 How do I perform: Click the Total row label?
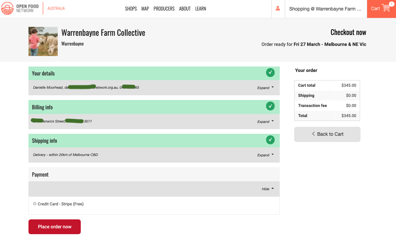302,116
